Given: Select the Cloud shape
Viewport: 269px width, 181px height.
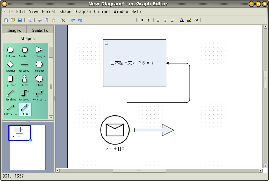Looking at the screenshot, I should [39, 81].
